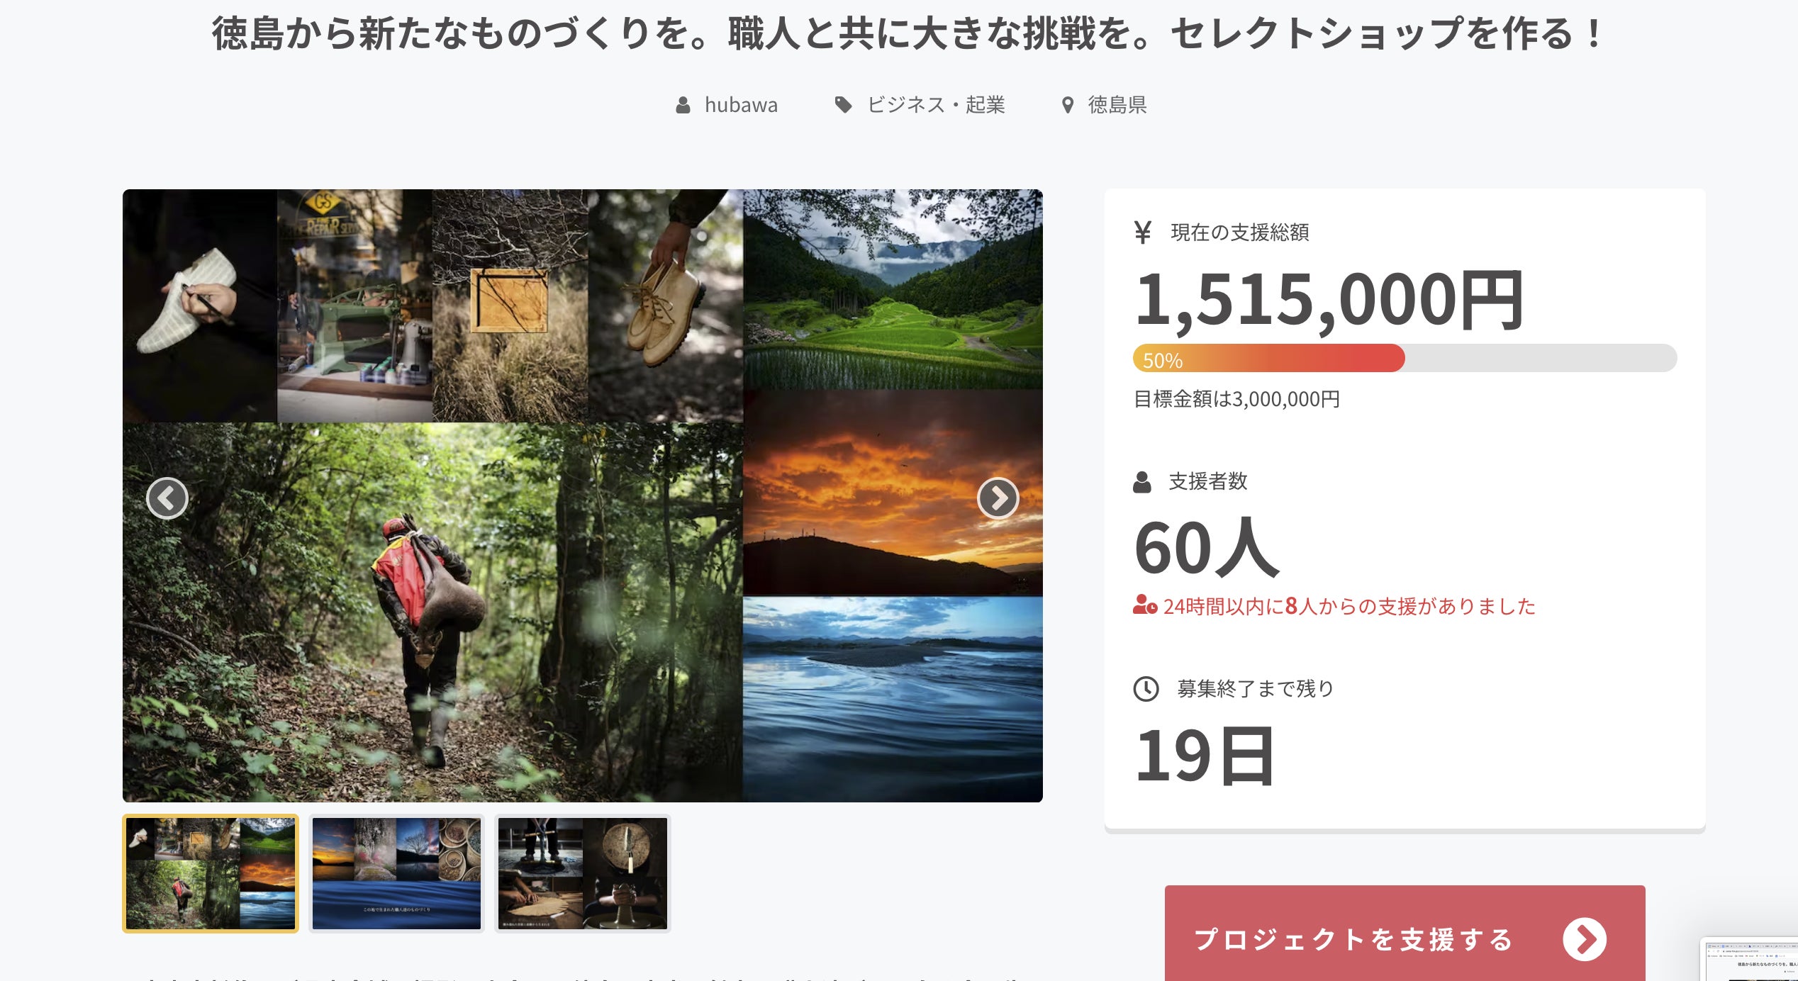
Task: Click the location pin icon beside 徳島県
Action: 1067,106
